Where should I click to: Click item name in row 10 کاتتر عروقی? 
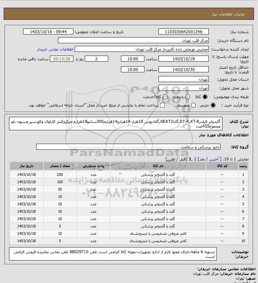point(158,241)
